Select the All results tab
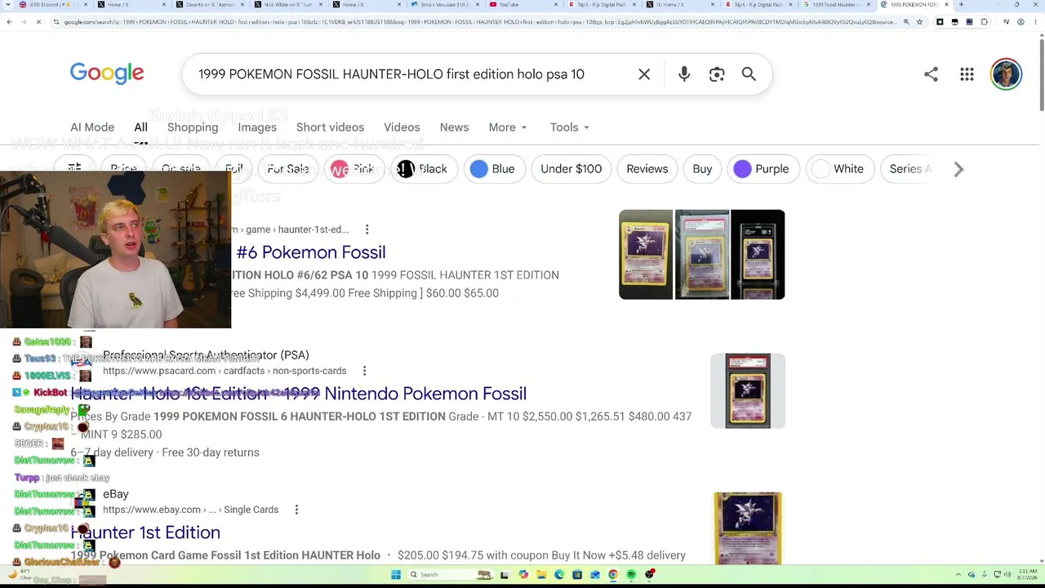1045x588 pixels. [140, 127]
